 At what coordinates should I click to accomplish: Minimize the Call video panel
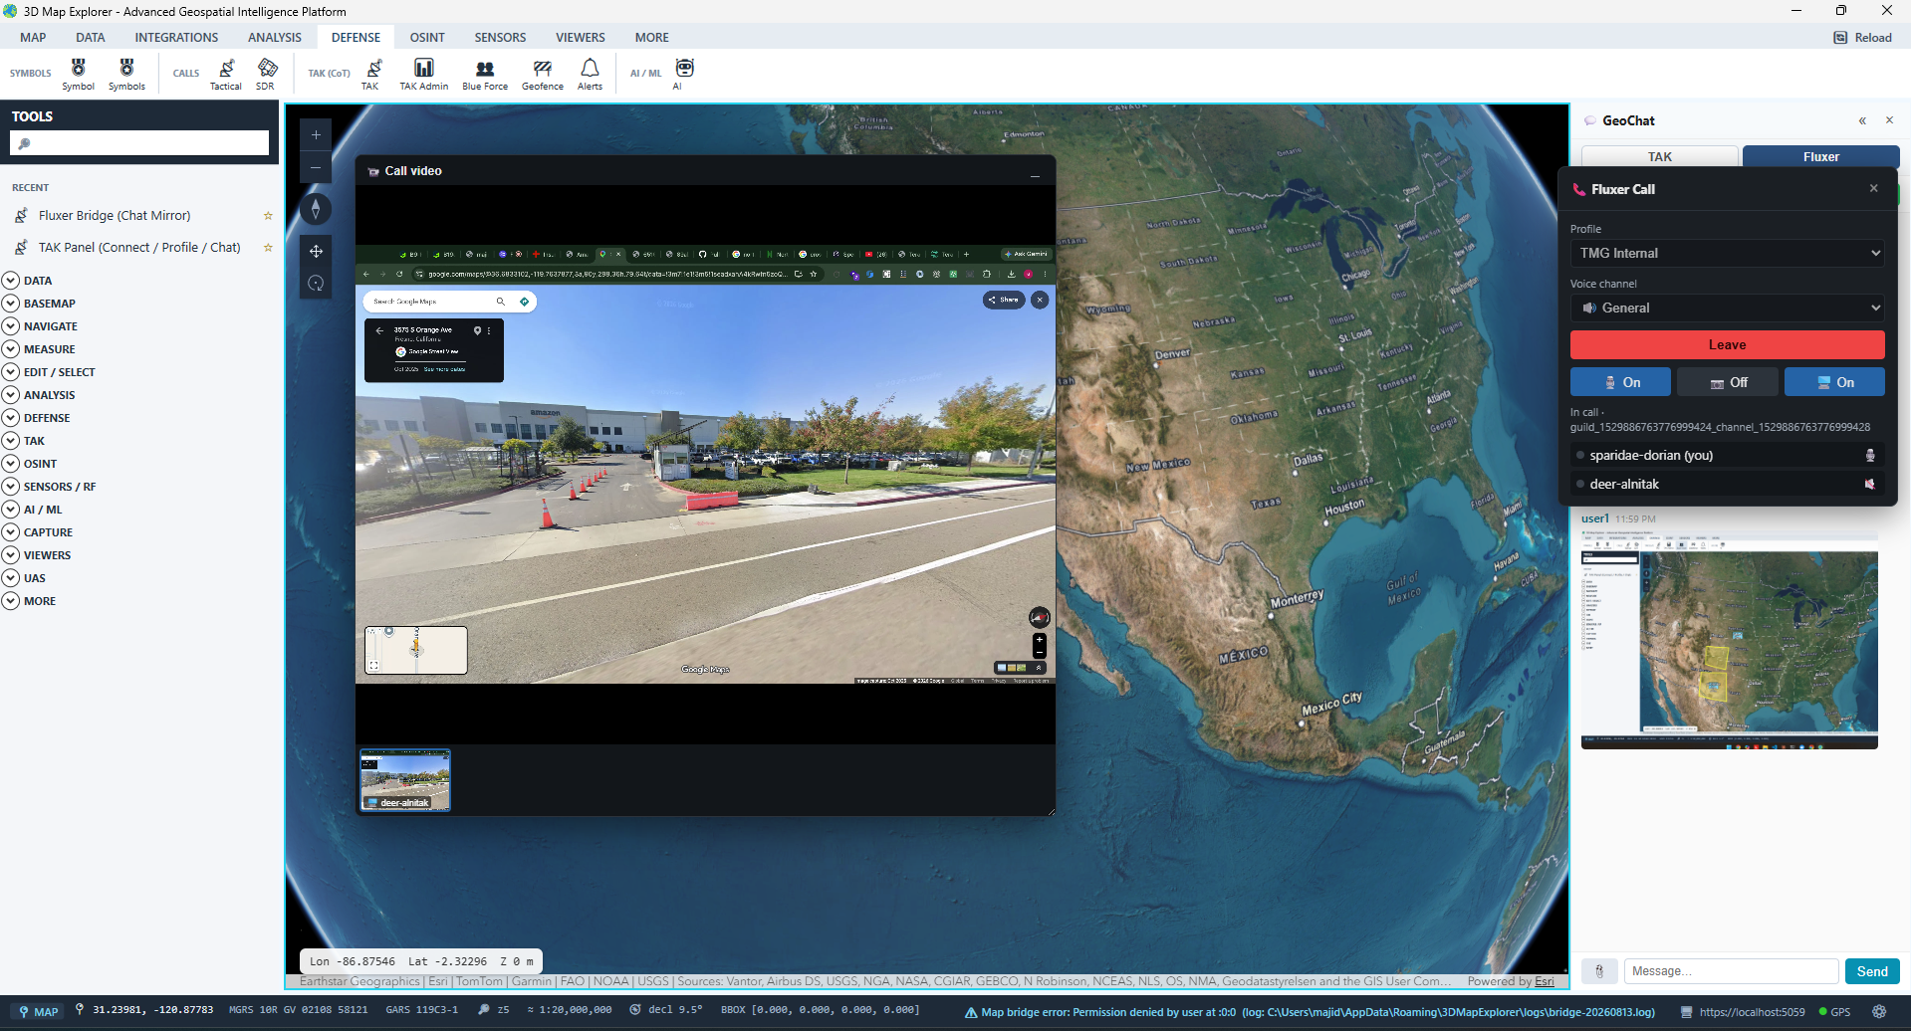1035,173
